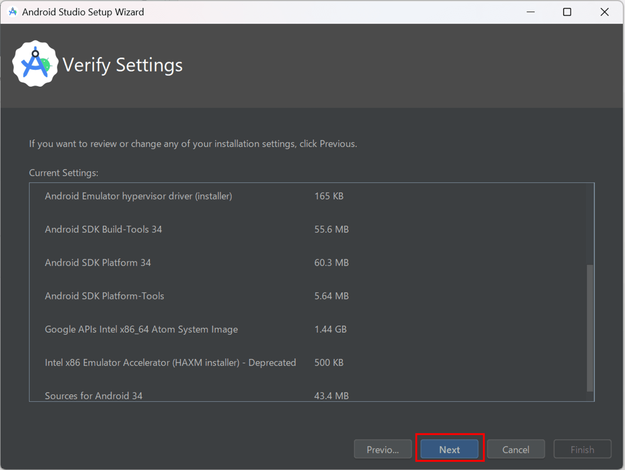Select the Google APIs Intel x86_64 System Image

click(x=141, y=329)
